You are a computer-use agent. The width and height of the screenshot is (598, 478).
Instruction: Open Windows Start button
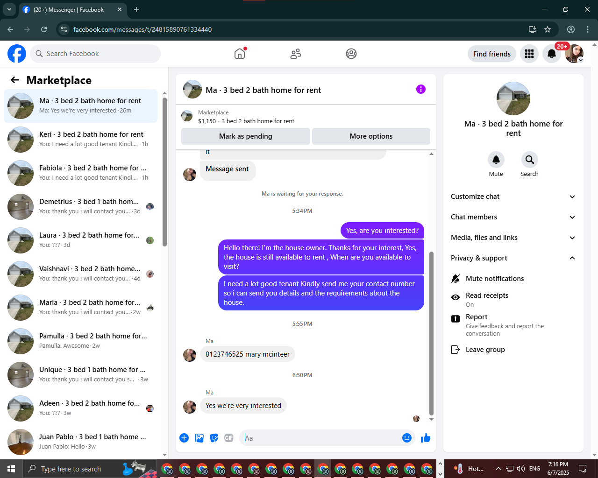[x=11, y=469]
